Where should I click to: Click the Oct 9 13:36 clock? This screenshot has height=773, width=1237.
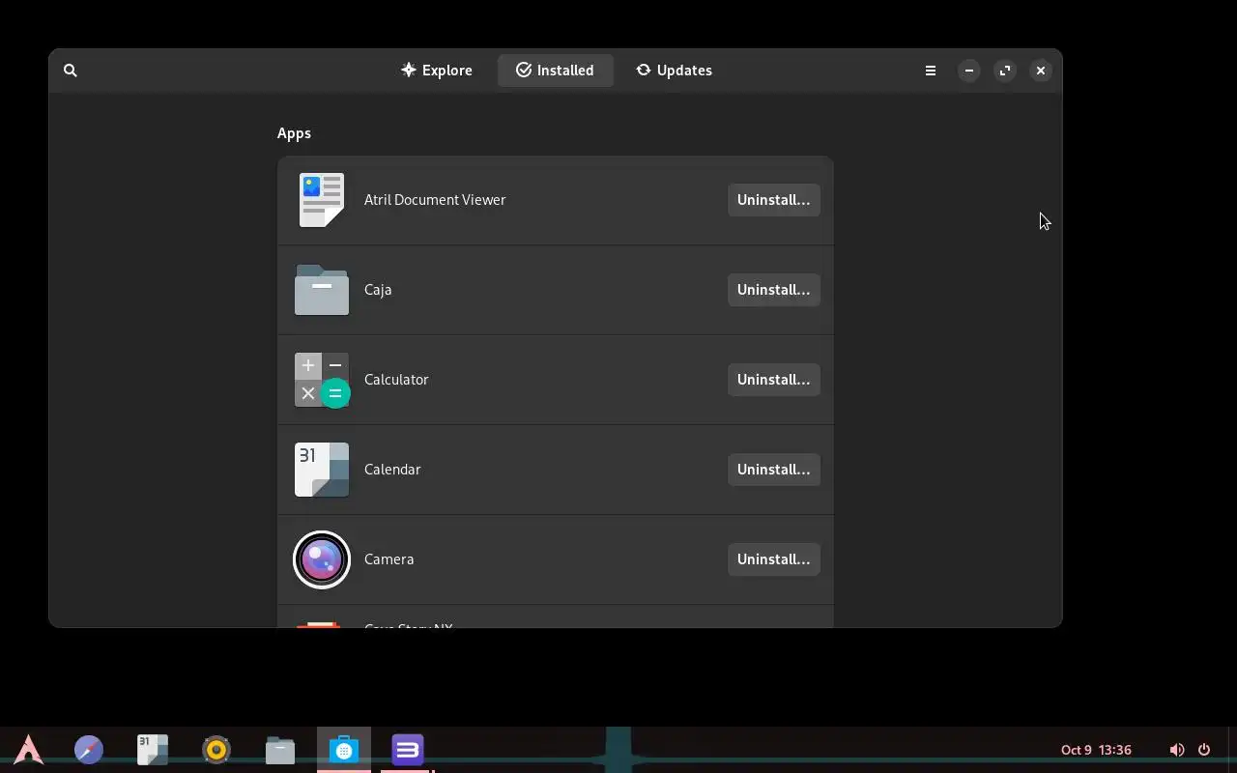(x=1096, y=750)
